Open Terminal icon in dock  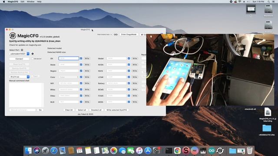169,151
